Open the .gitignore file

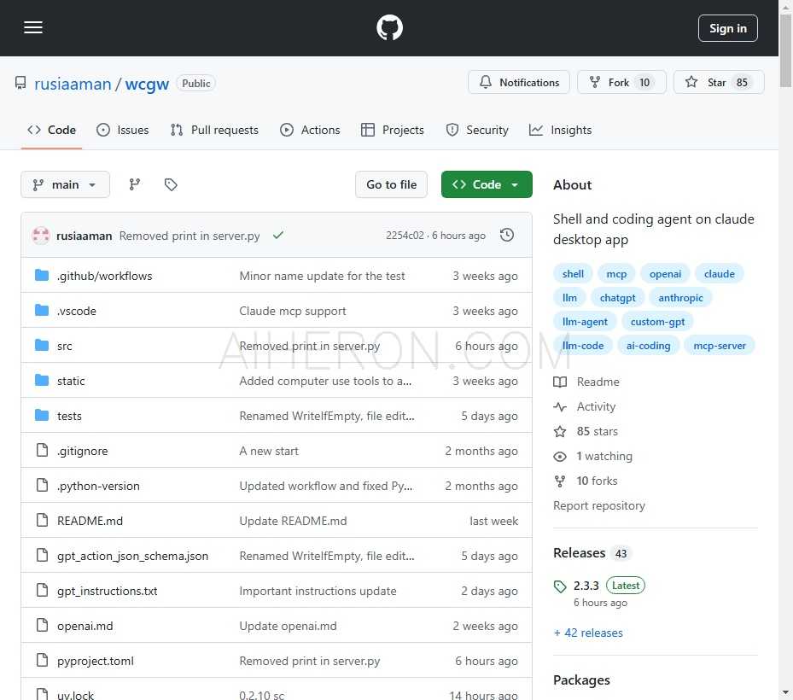(83, 451)
